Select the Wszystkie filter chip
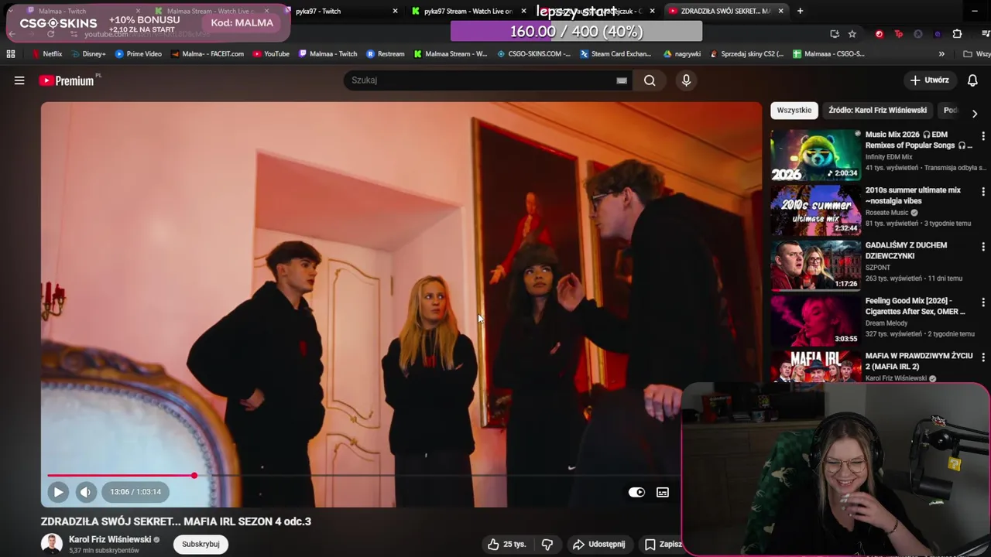 pyautogui.click(x=794, y=110)
